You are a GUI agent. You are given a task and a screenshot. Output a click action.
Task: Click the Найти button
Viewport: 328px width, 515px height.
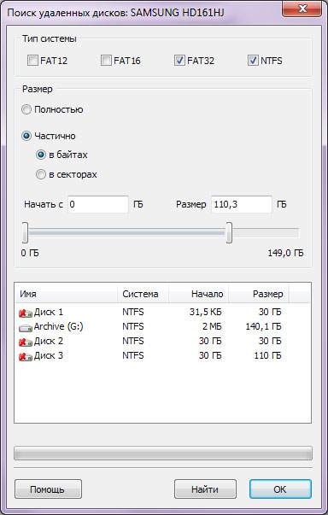[x=205, y=489]
